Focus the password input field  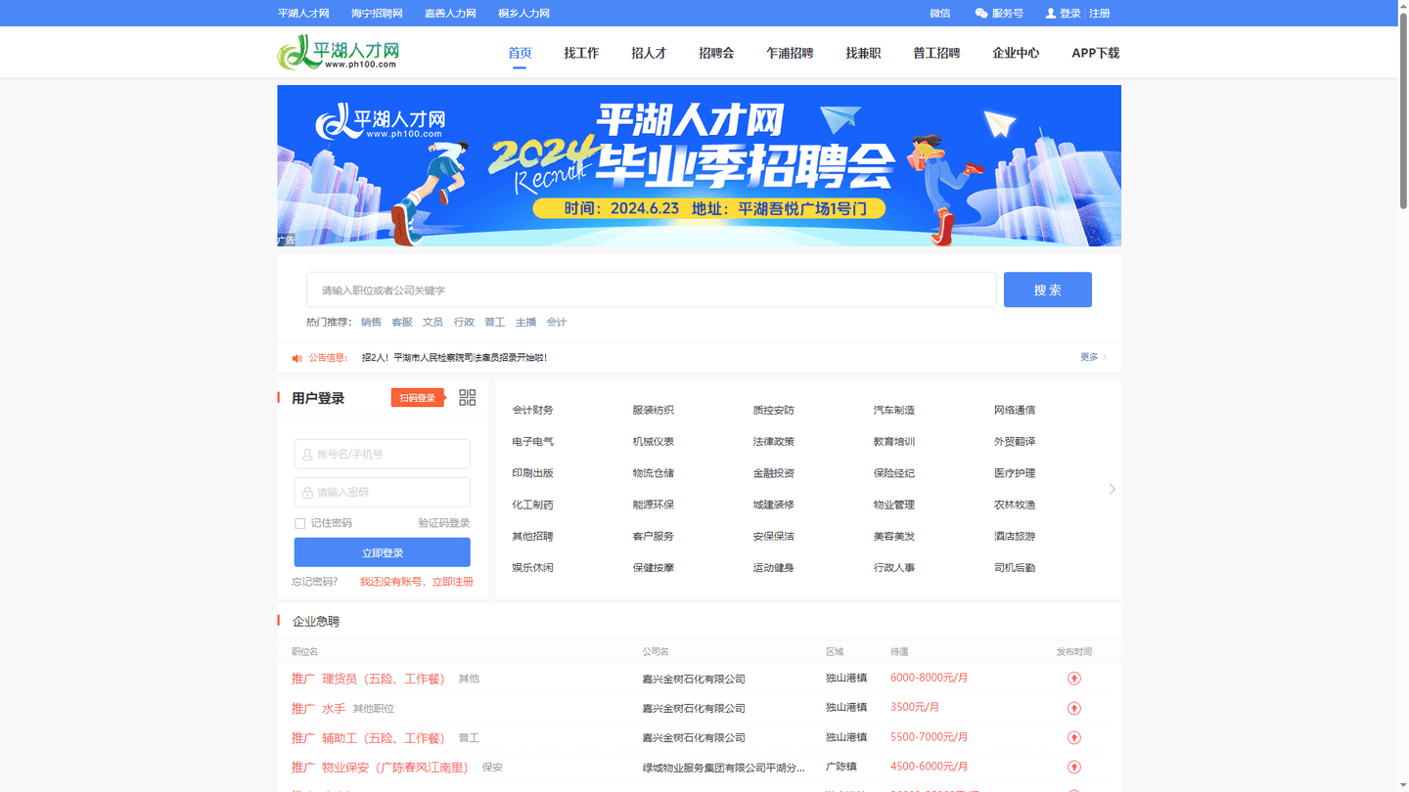(383, 492)
